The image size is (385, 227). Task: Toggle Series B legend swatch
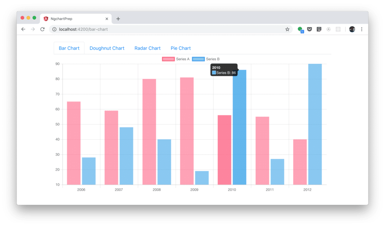click(x=199, y=59)
